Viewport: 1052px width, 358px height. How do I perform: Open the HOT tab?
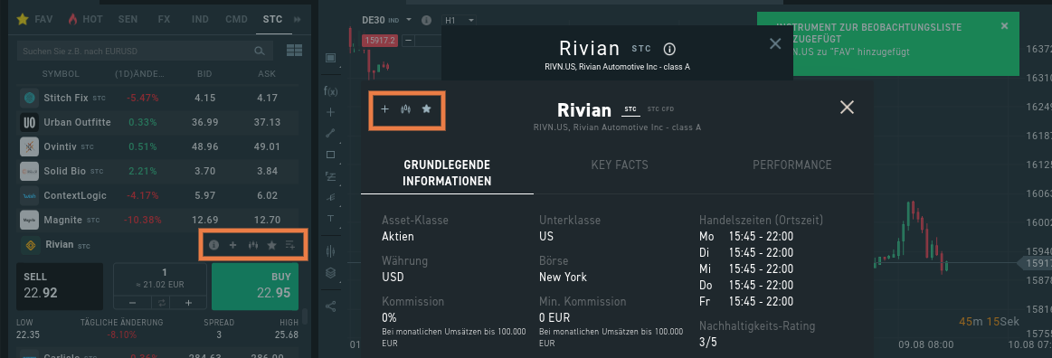92,20
